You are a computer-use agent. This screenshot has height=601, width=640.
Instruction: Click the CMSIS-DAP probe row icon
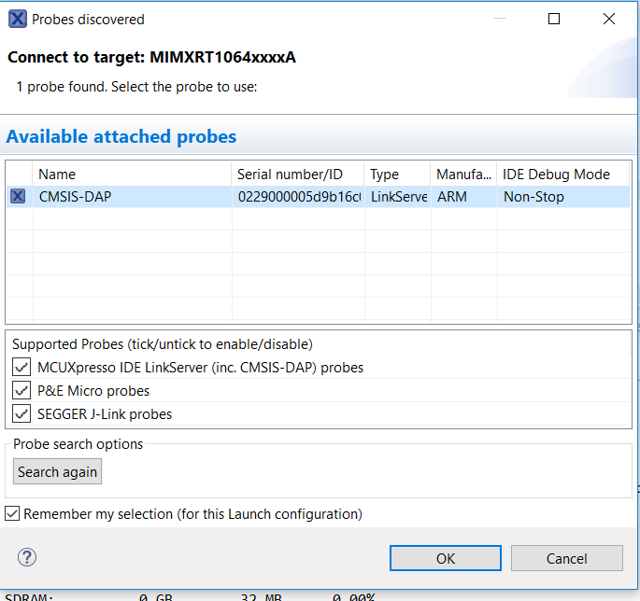pos(18,197)
